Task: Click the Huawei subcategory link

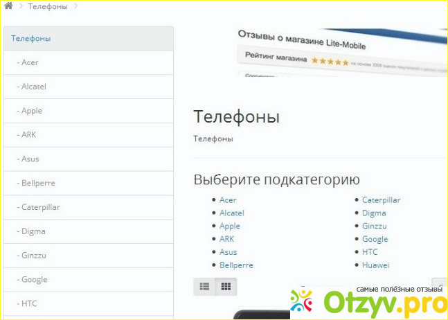Action: (x=376, y=265)
